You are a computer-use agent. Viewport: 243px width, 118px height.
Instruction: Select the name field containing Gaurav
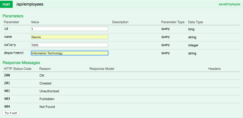(x=70, y=37)
